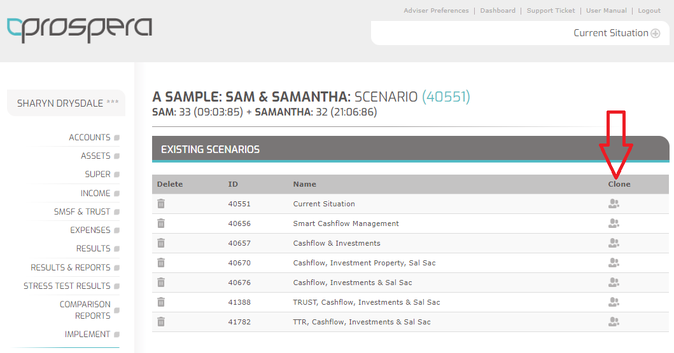The width and height of the screenshot is (674, 353).
Task: Logout of Prospera
Action: point(649,10)
